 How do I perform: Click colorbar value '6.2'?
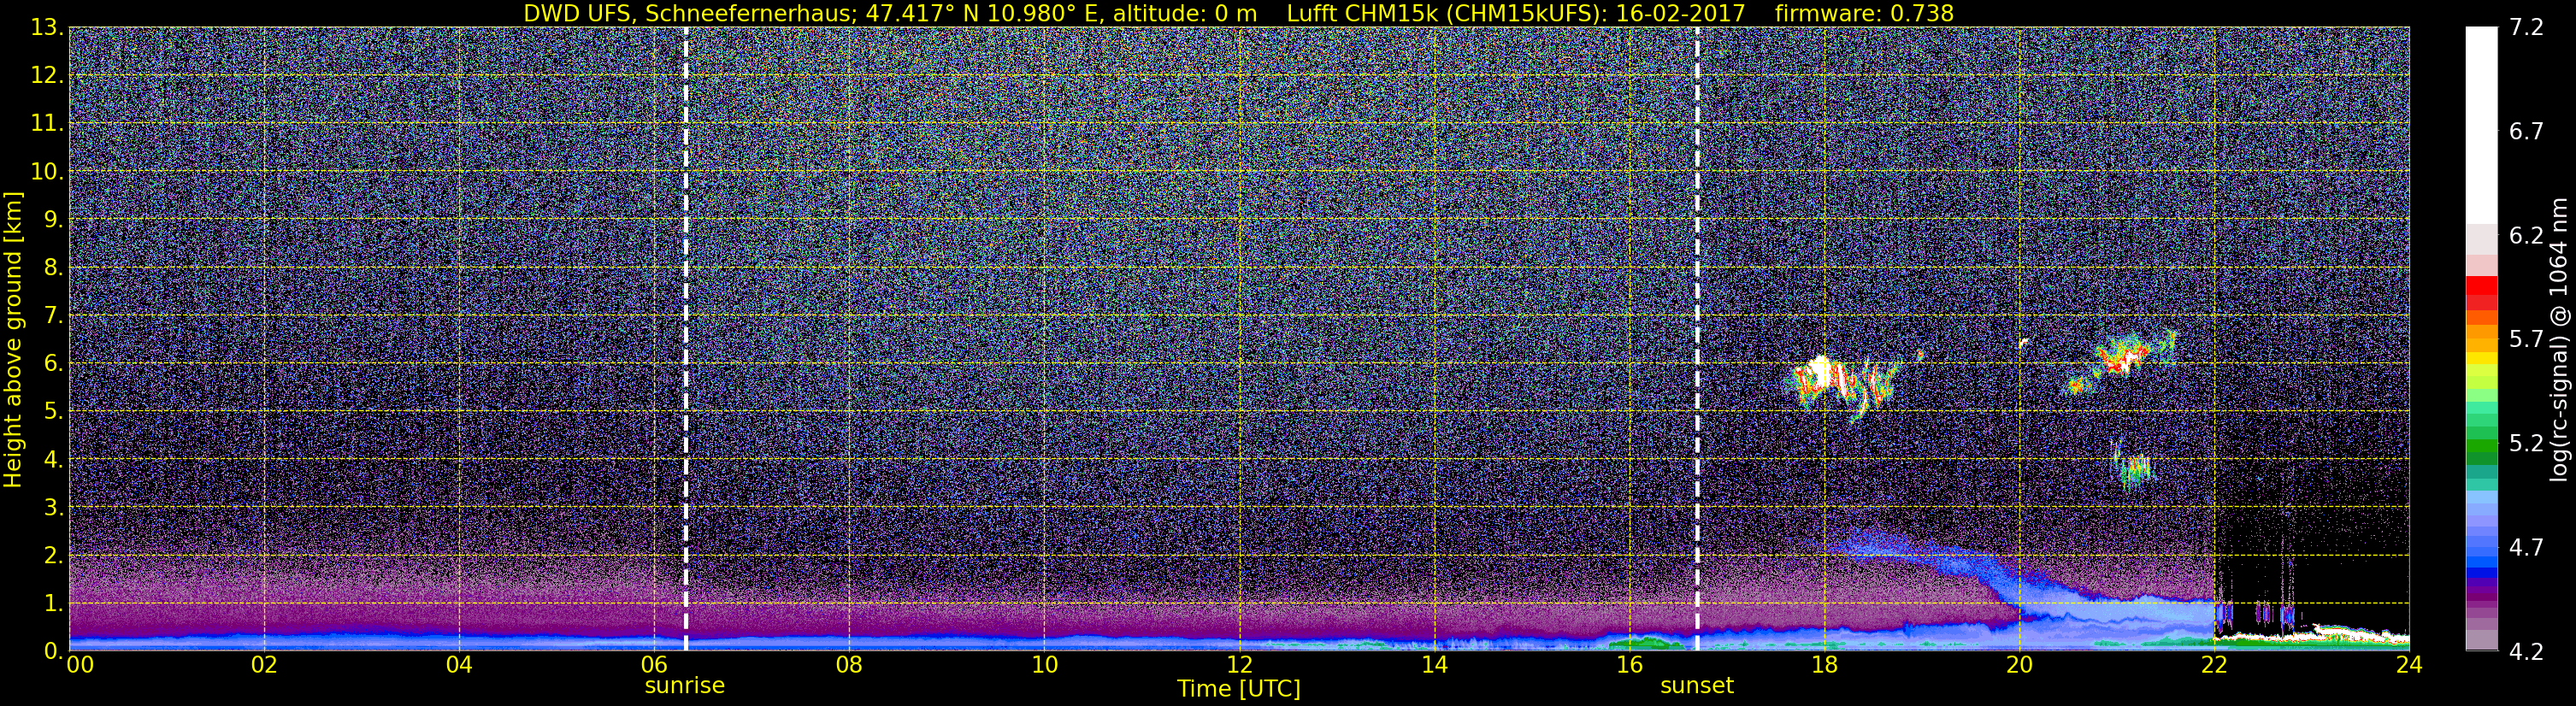coord(2526,236)
